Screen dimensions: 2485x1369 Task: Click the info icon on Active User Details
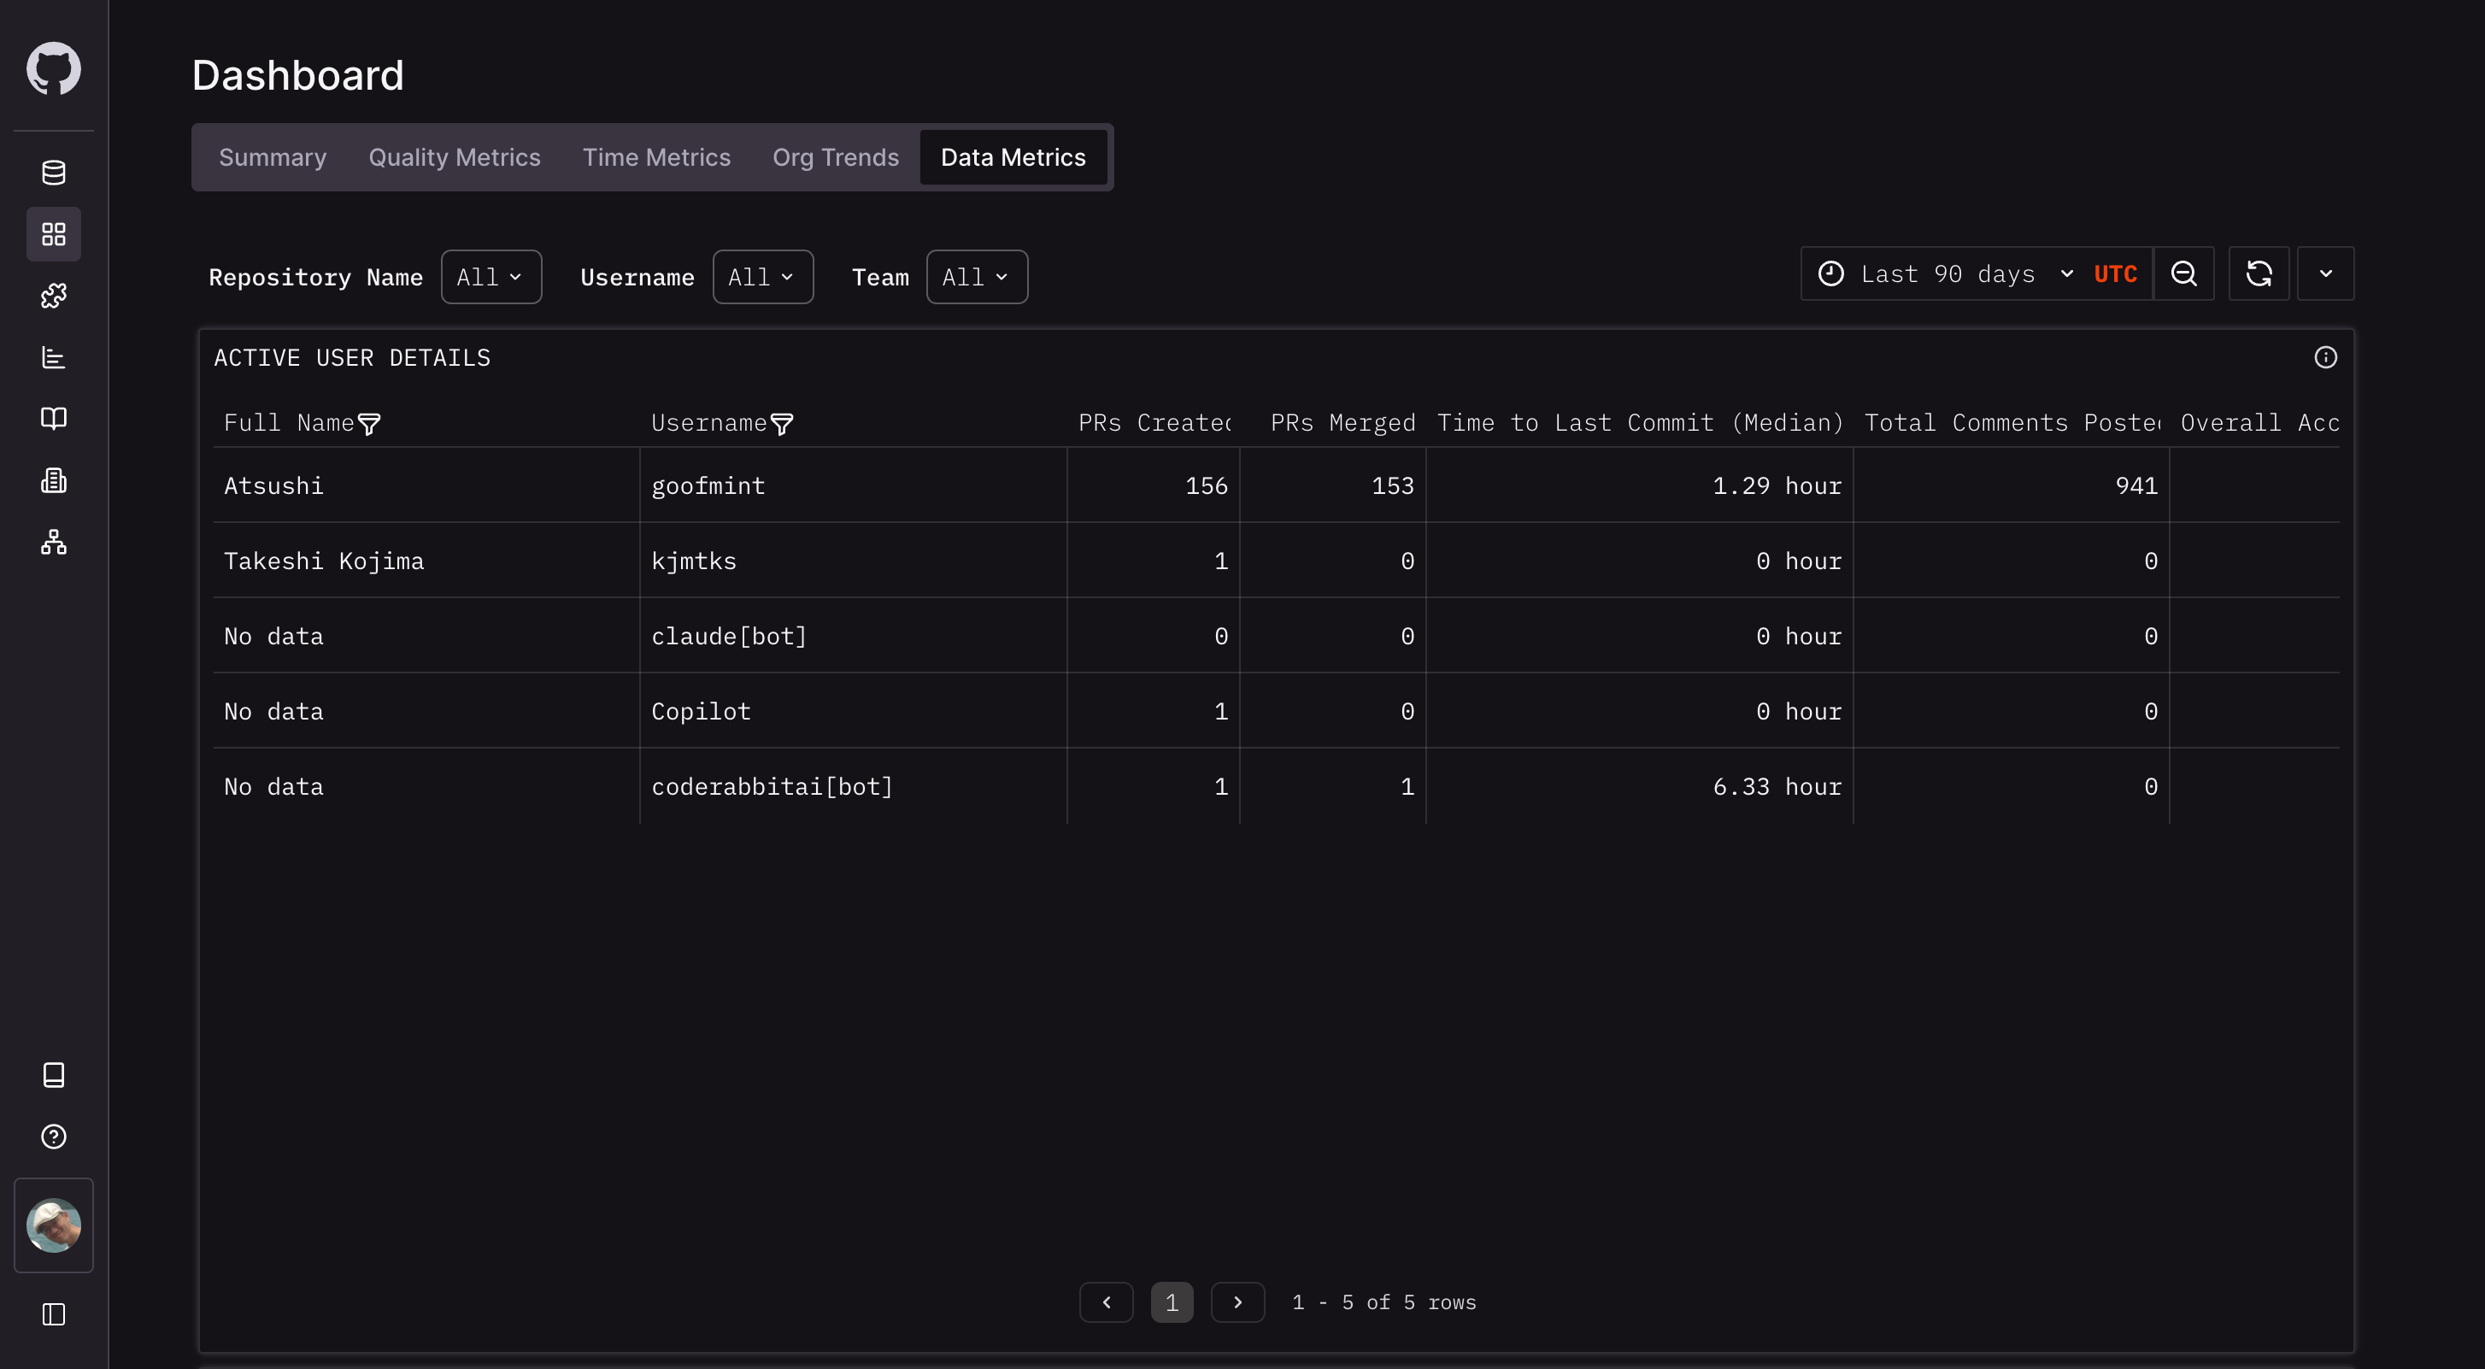point(2325,358)
